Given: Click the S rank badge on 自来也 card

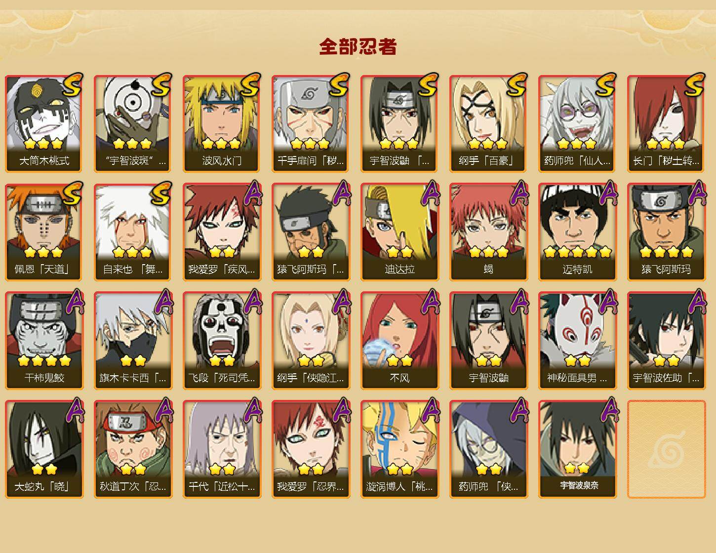Looking at the screenshot, I should coord(161,194).
